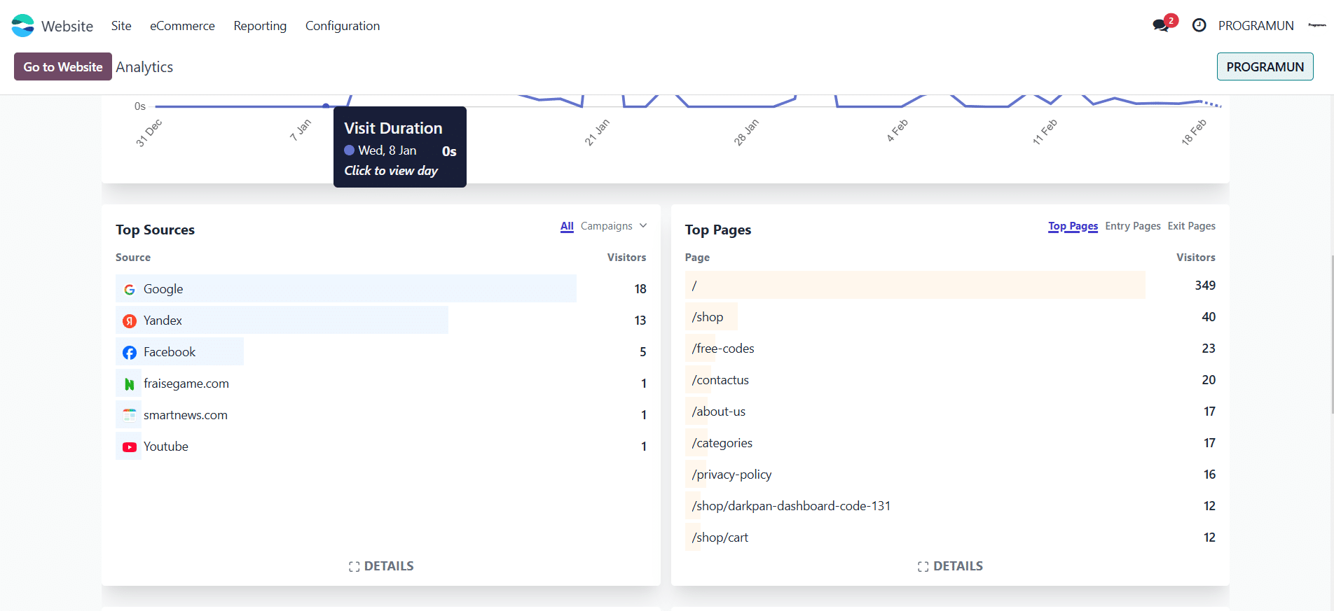Open the Configuration menu
The width and height of the screenshot is (1334, 611).
tap(343, 26)
